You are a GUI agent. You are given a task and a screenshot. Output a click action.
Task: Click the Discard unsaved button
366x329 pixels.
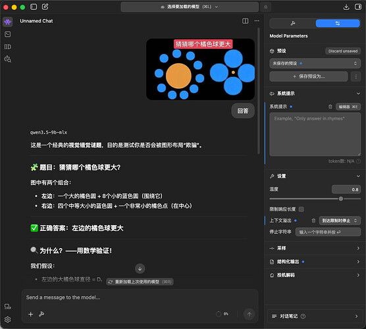[x=343, y=51]
